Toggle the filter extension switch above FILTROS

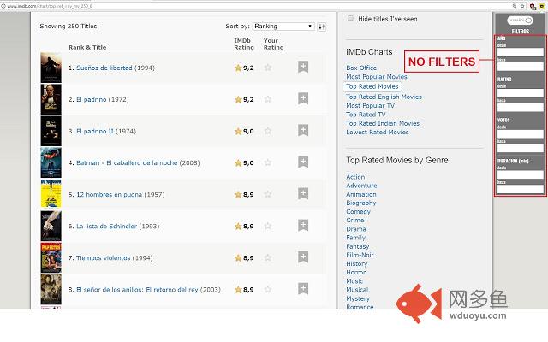click(x=520, y=21)
